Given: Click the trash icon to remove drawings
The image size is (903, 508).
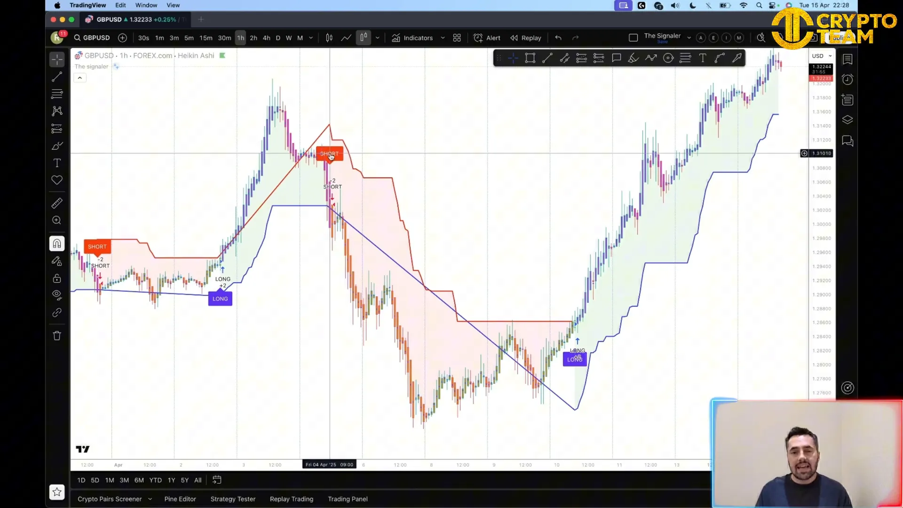Looking at the screenshot, I should [57, 336].
